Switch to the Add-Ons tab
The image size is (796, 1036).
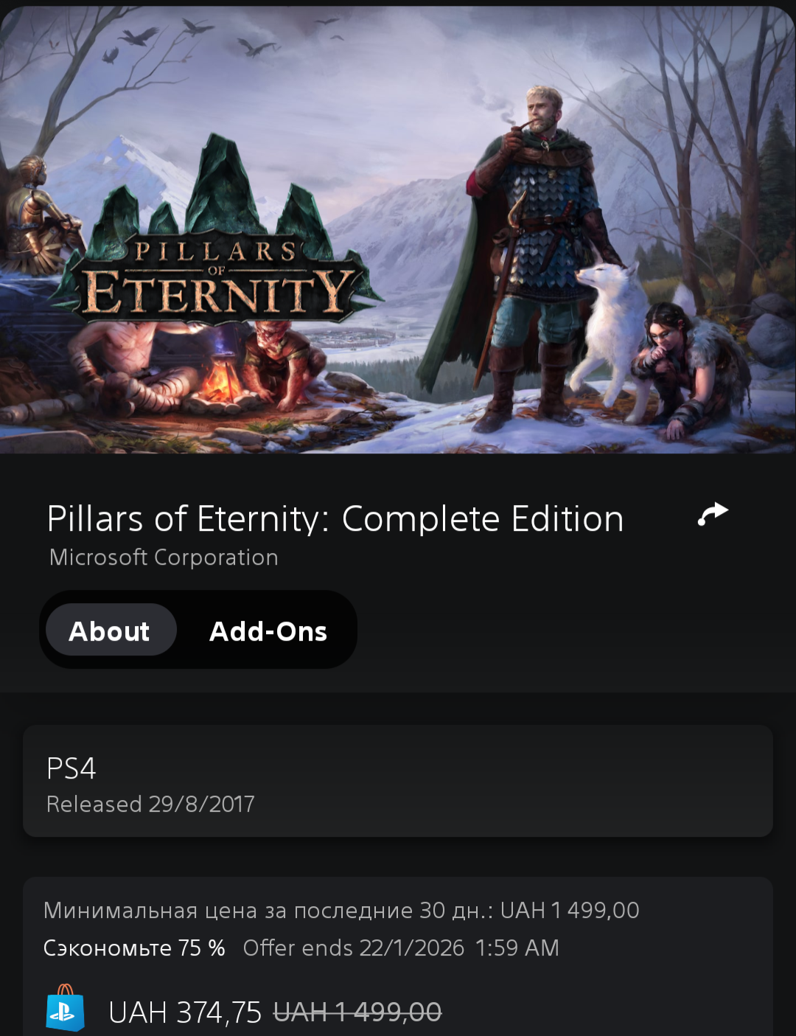click(268, 631)
